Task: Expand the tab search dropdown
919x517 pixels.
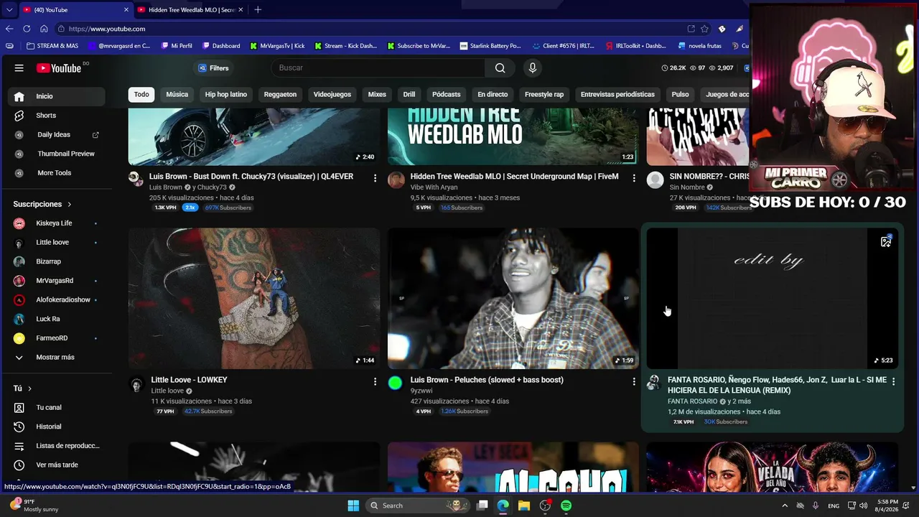Action: coord(9,10)
